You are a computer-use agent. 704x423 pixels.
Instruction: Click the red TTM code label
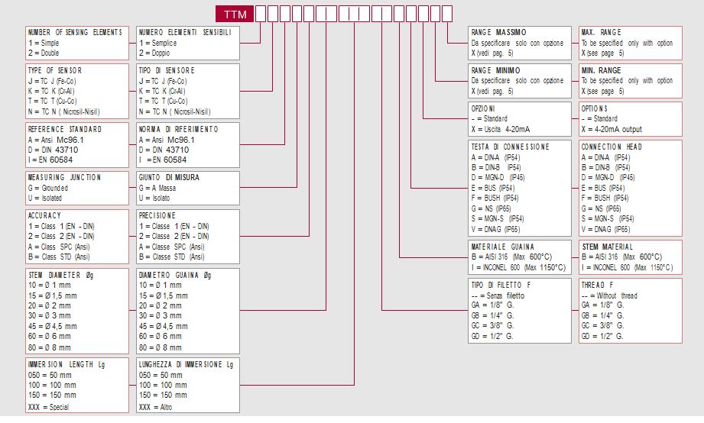pyautogui.click(x=234, y=13)
